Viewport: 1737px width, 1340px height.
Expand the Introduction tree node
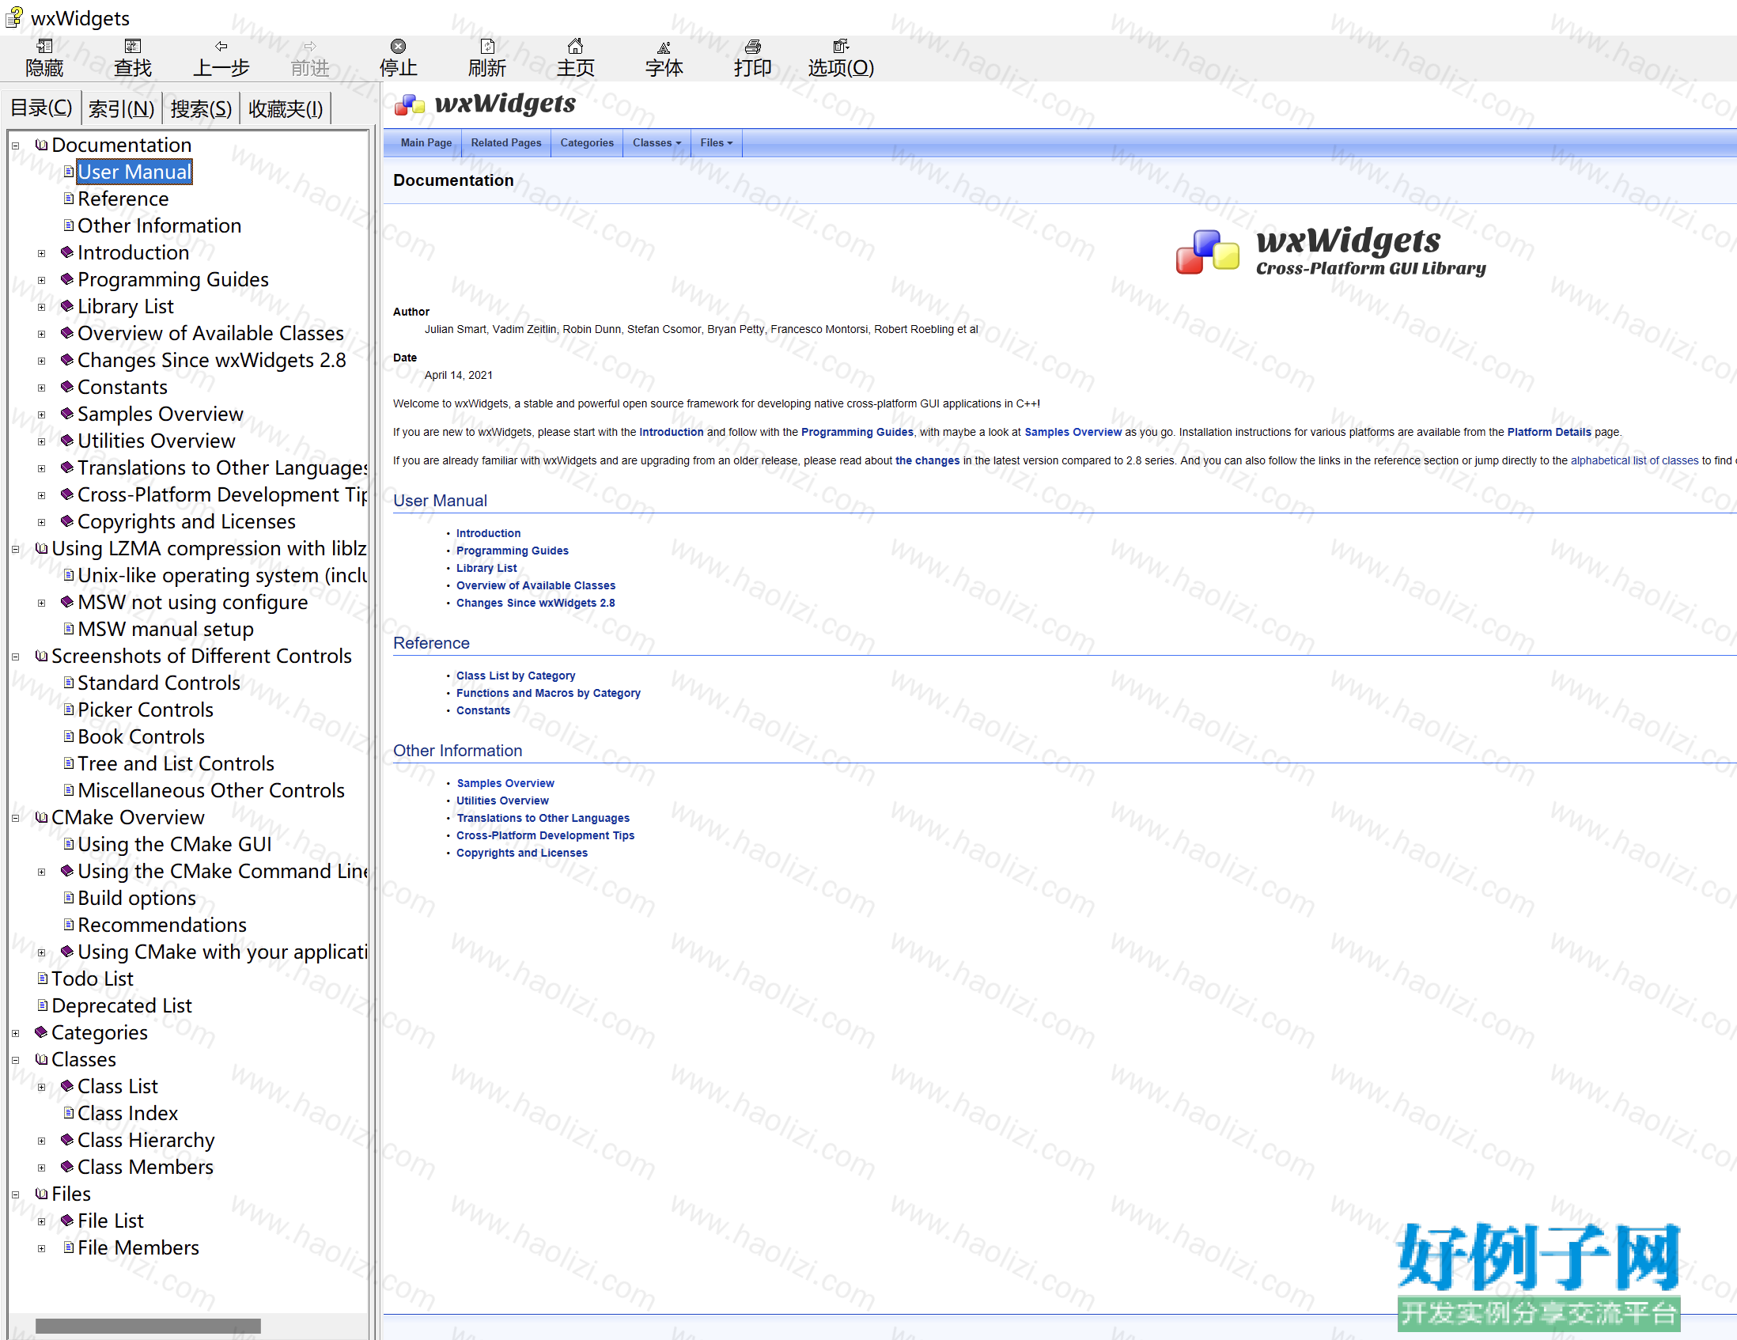pyautogui.click(x=41, y=254)
